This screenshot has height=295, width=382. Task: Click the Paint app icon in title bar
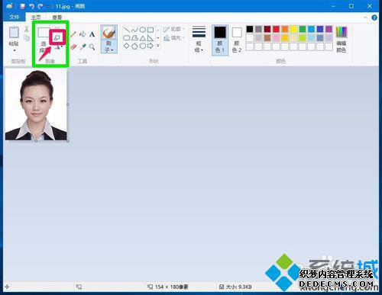click(x=9, y=6)
